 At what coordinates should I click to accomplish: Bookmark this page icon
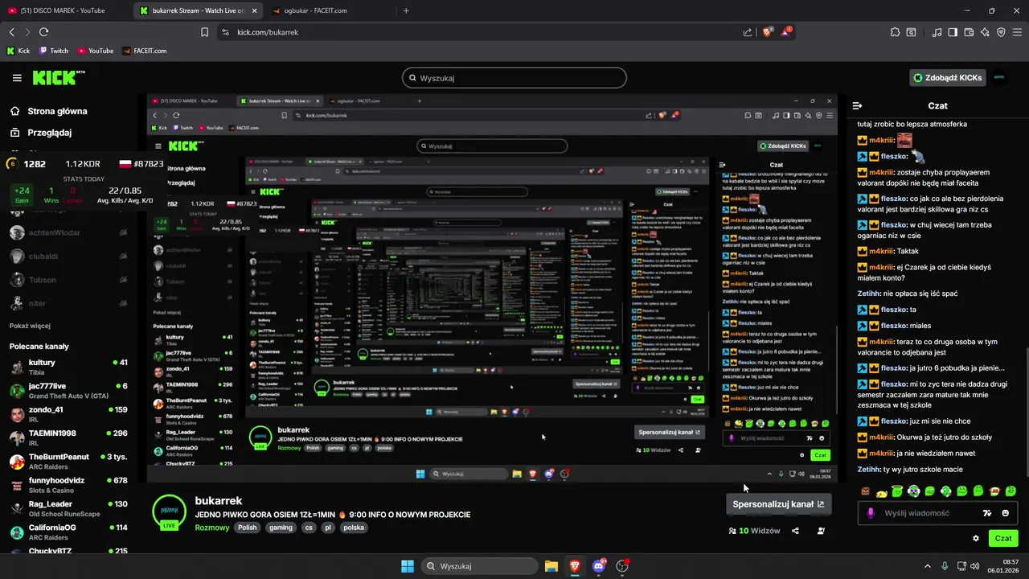204,32
